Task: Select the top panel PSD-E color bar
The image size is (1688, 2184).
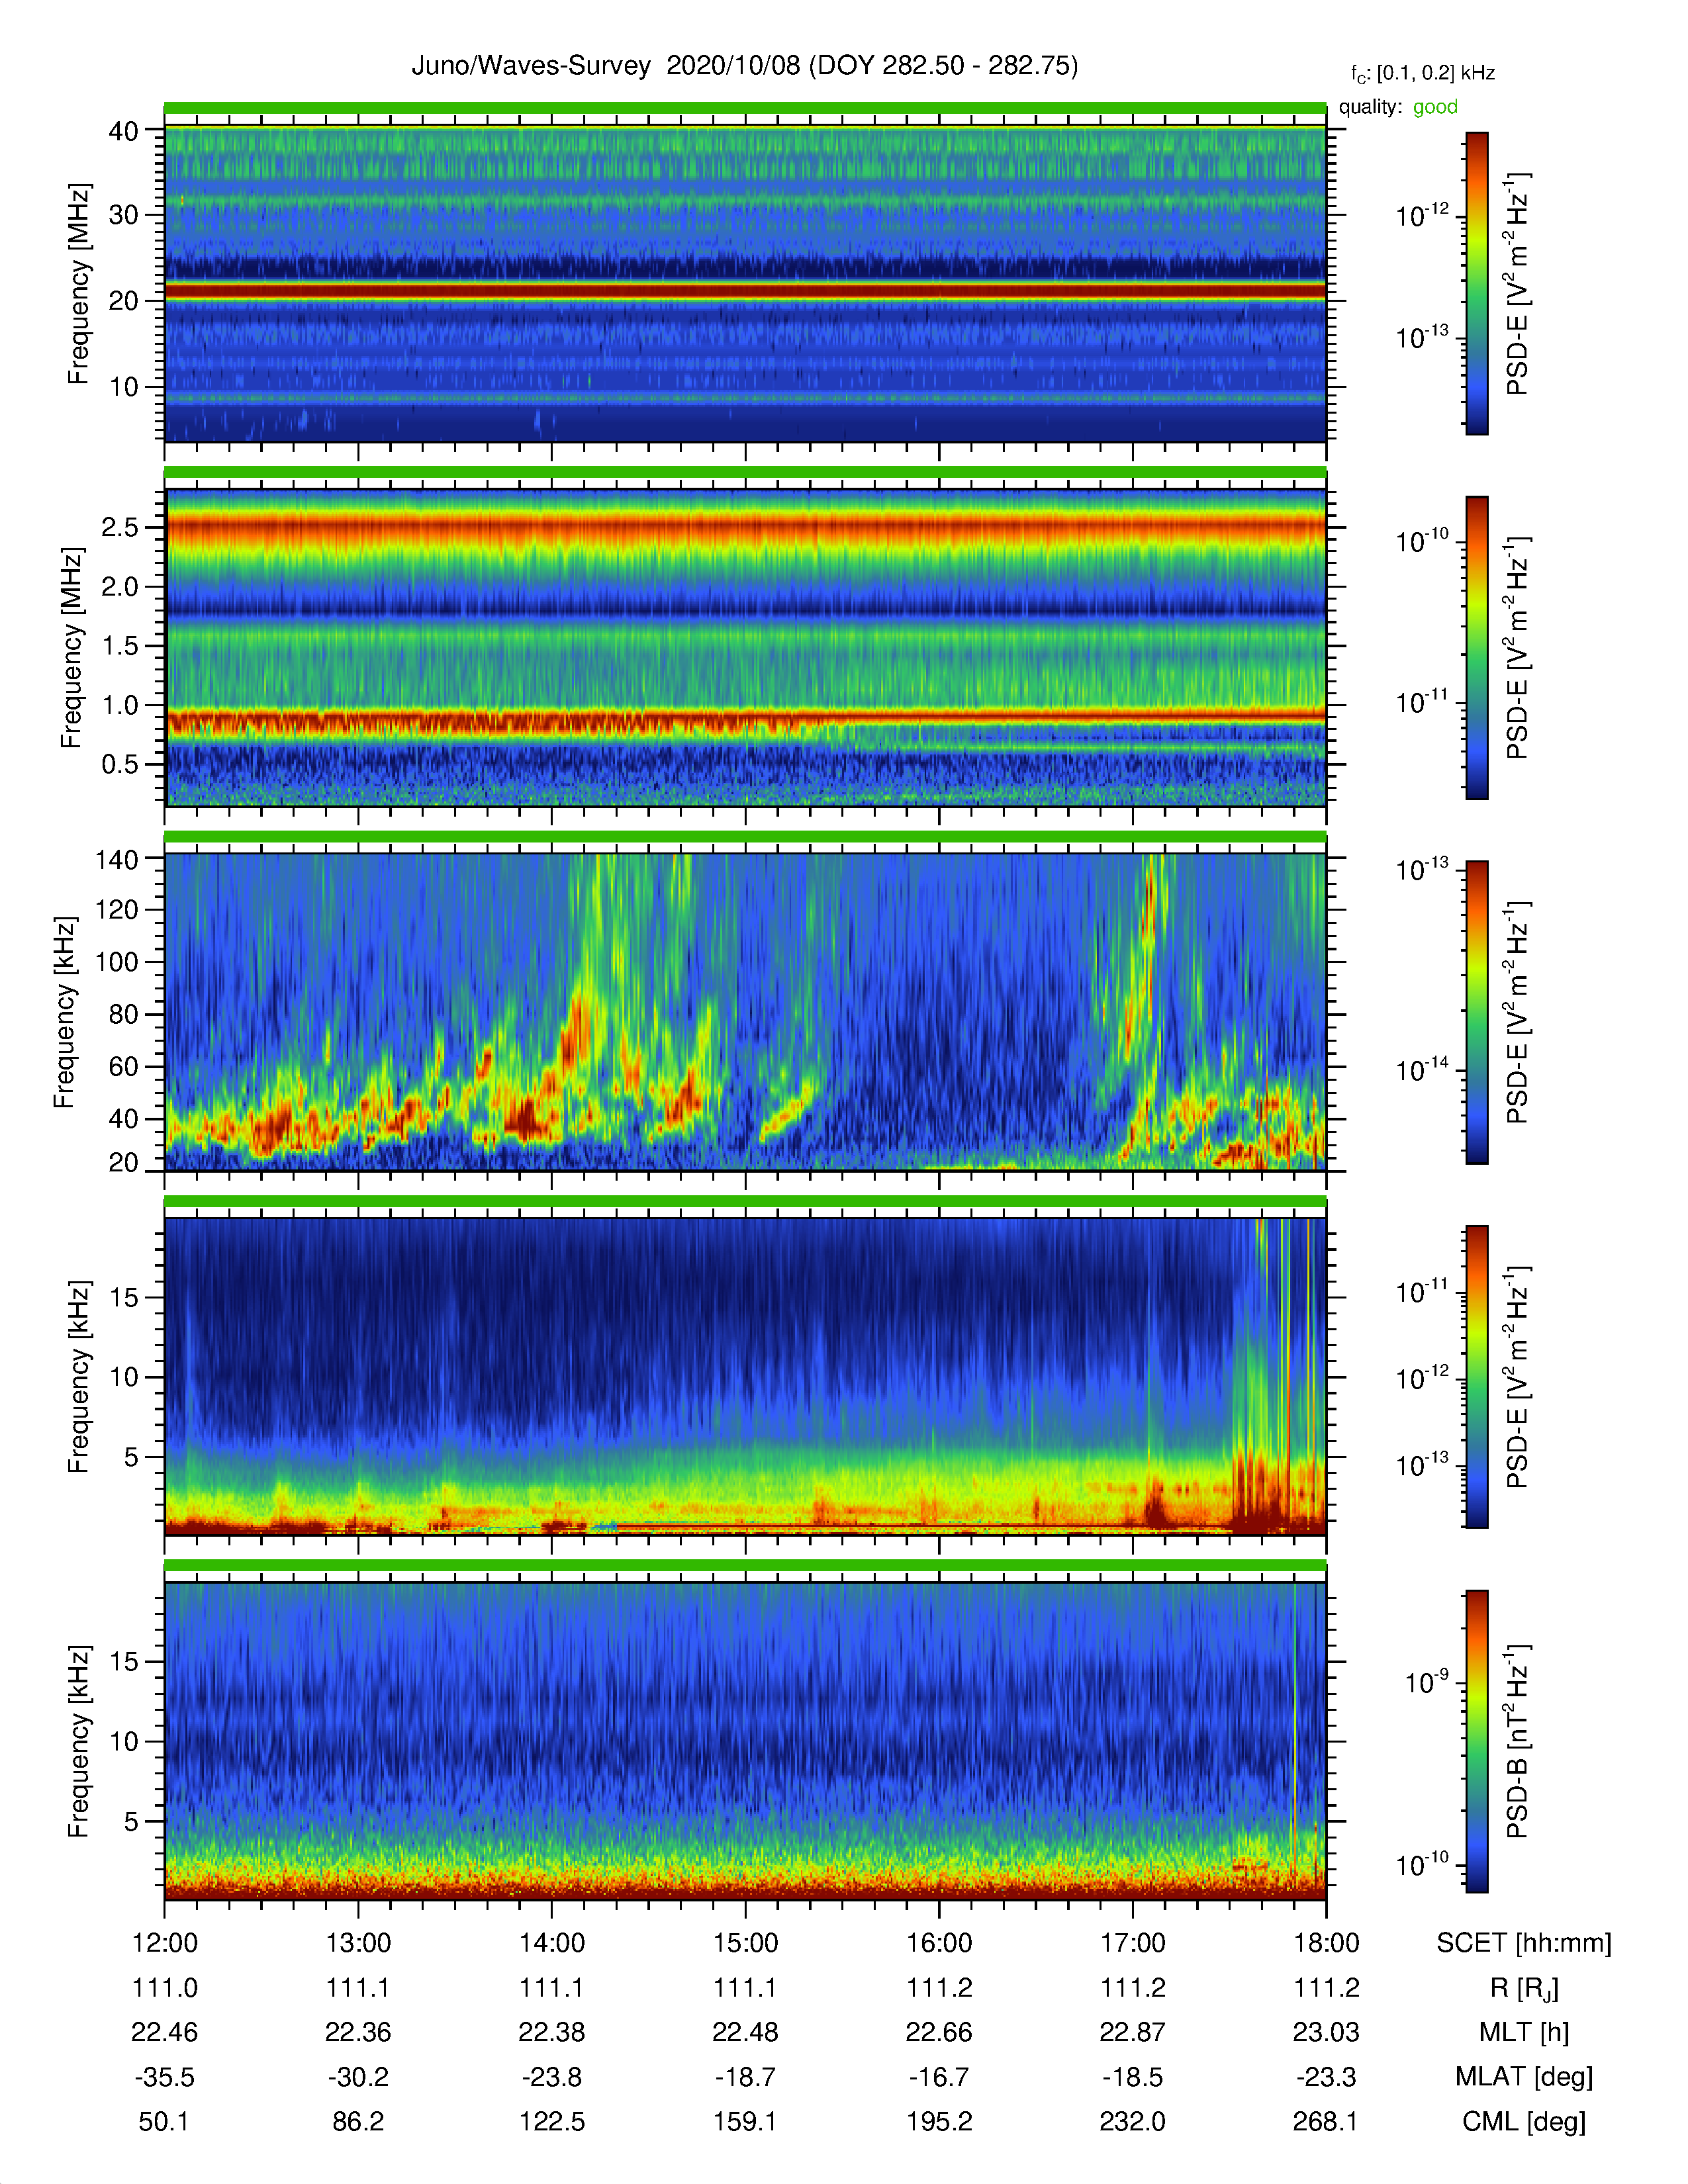Action: 1476,283
